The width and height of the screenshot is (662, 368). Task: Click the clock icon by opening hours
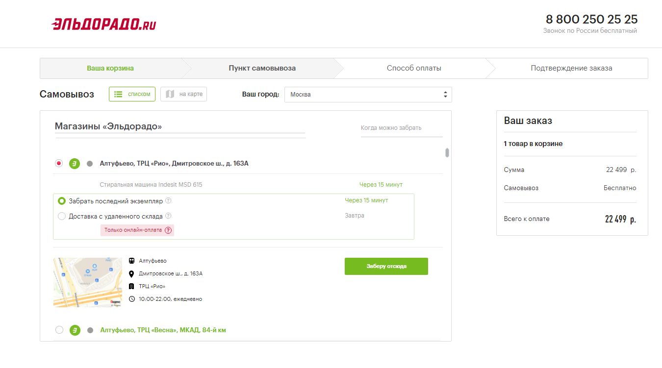click(x=131, y=299)
